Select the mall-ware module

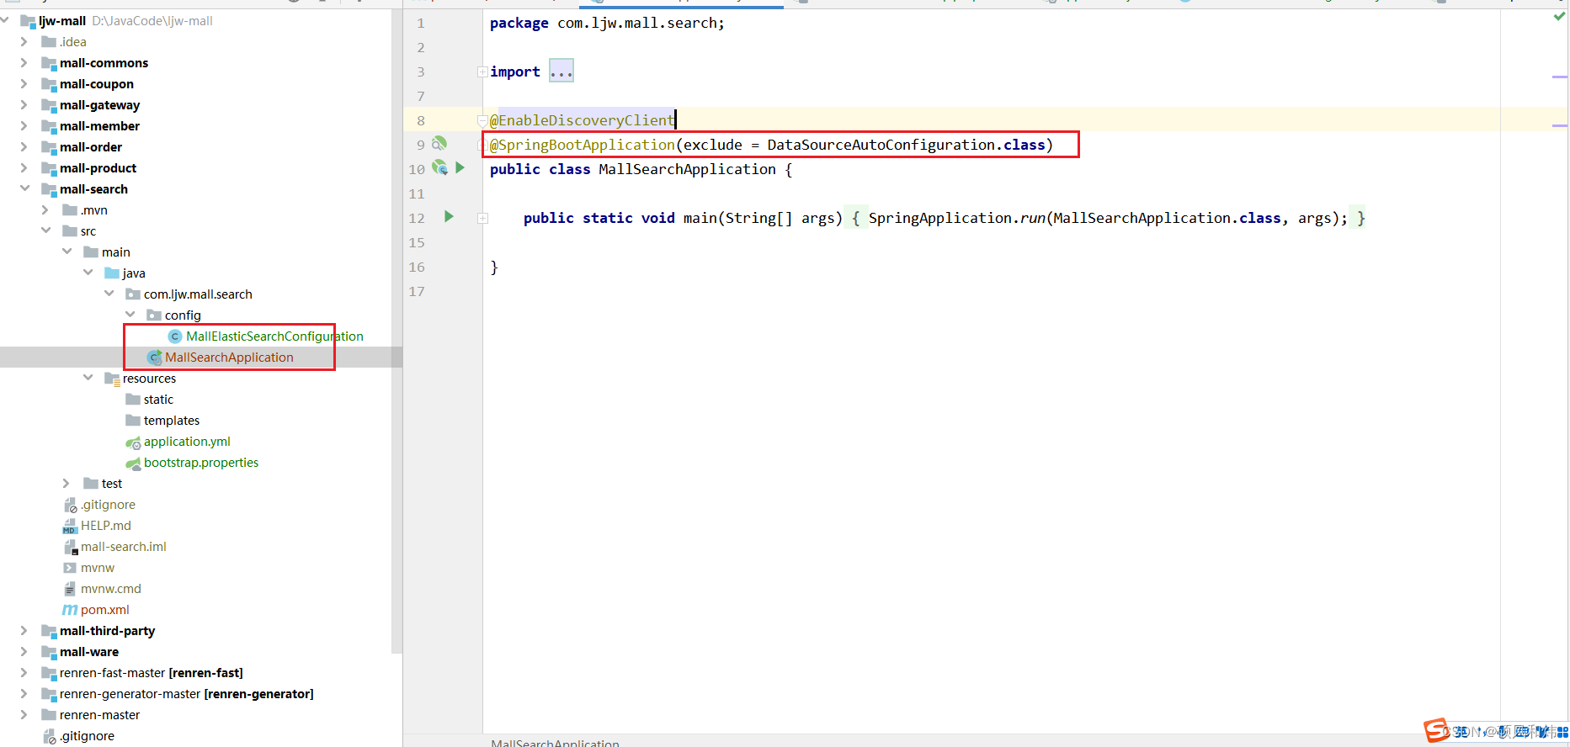point(89,652)
